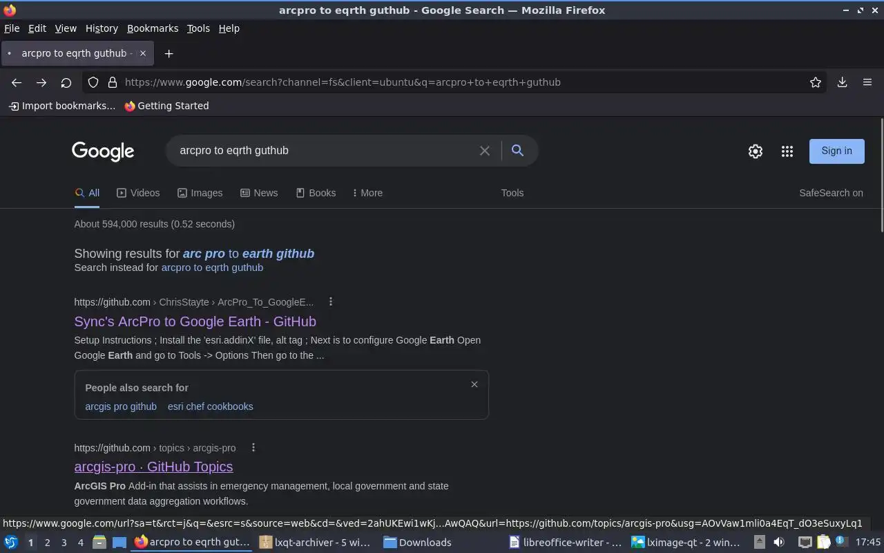Dismiss the People also search for box
884x553 pixels.
(x=474, y=384)
